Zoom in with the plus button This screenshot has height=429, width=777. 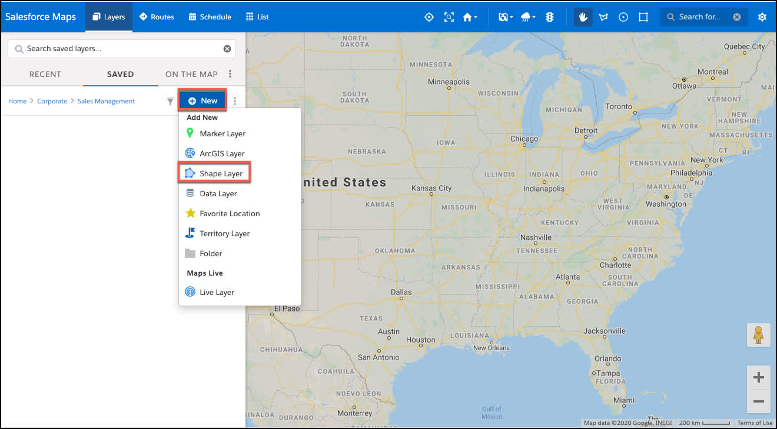pyautogui.click(x=759, y=377)
